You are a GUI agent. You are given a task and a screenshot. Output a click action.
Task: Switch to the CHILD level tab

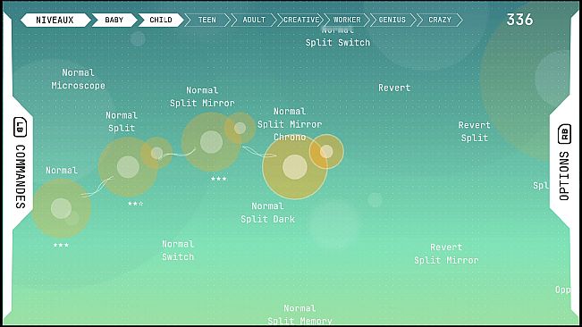(x=161, y=20)
